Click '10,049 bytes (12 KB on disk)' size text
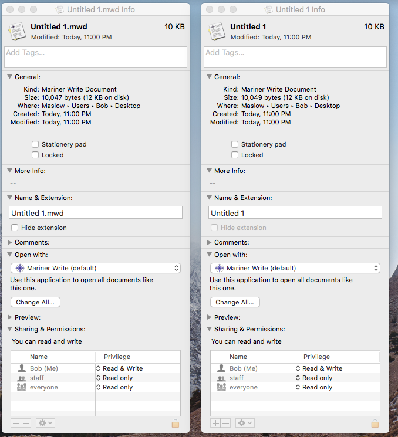The image size is (398, 437). [x=285, y=97]
